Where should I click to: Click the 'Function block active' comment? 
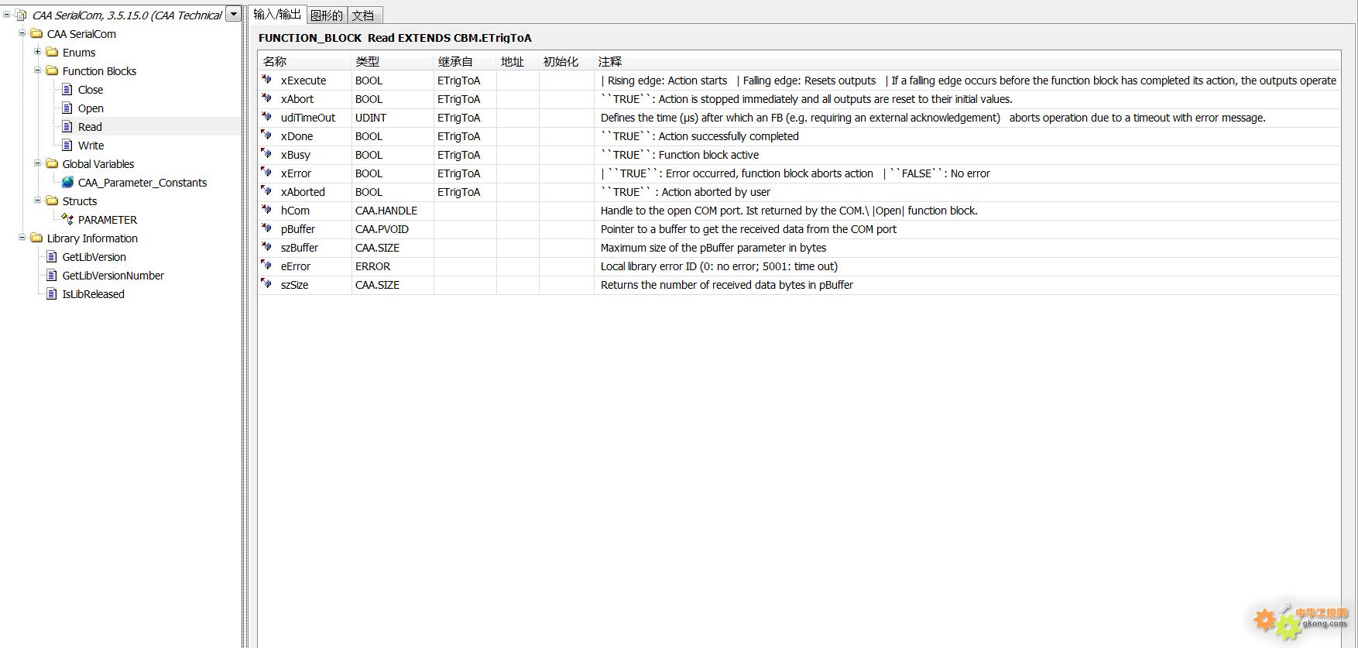(x=680, y=155)
